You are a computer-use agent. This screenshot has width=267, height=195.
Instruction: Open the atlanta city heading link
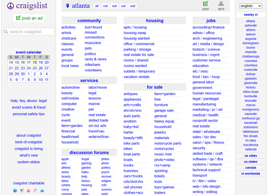pos(81,6)
